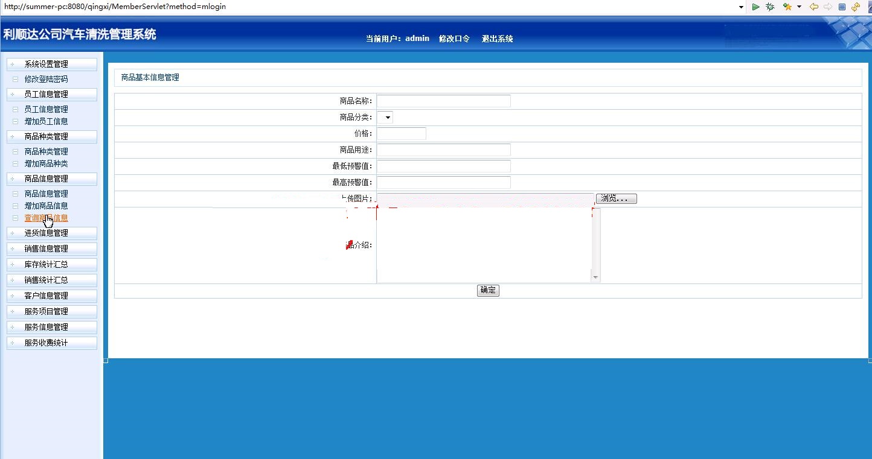Click the 最高预警值 input field

[x=444, y=182]
